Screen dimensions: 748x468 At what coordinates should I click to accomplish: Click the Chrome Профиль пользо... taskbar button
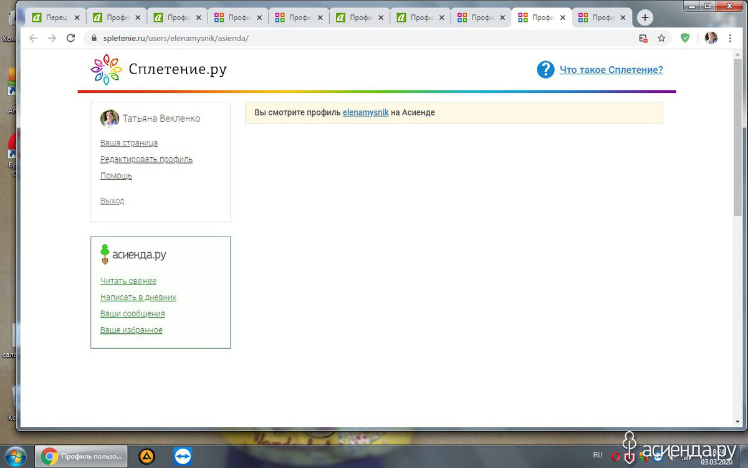click(x=81, y=457)
